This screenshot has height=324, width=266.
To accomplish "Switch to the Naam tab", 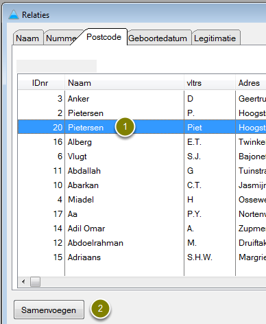I will click(27, 38).
